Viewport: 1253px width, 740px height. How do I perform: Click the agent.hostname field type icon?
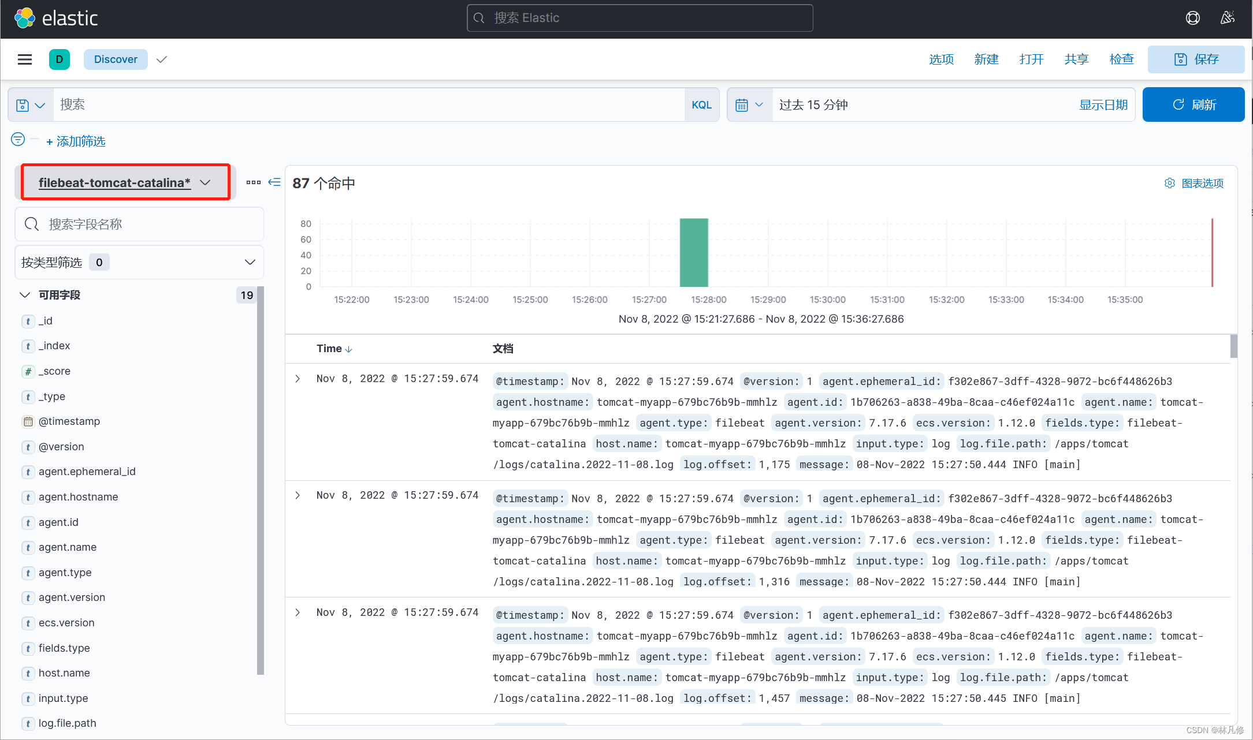pyautogui.click(x=28, y=497)
